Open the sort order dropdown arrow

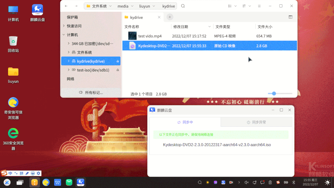pyautogui.click(x=250, y=6)
